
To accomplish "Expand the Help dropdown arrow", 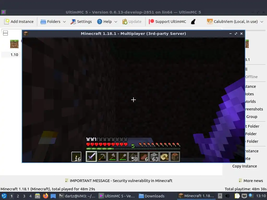I will (x=116, y=22).
